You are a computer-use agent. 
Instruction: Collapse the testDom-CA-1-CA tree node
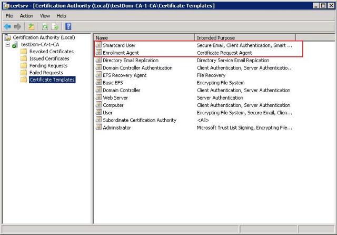tap(7, 45)
